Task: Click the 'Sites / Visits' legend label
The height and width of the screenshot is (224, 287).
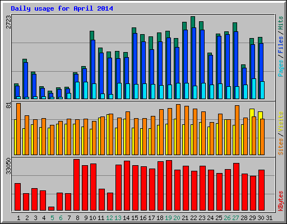Action: point(280,133)
